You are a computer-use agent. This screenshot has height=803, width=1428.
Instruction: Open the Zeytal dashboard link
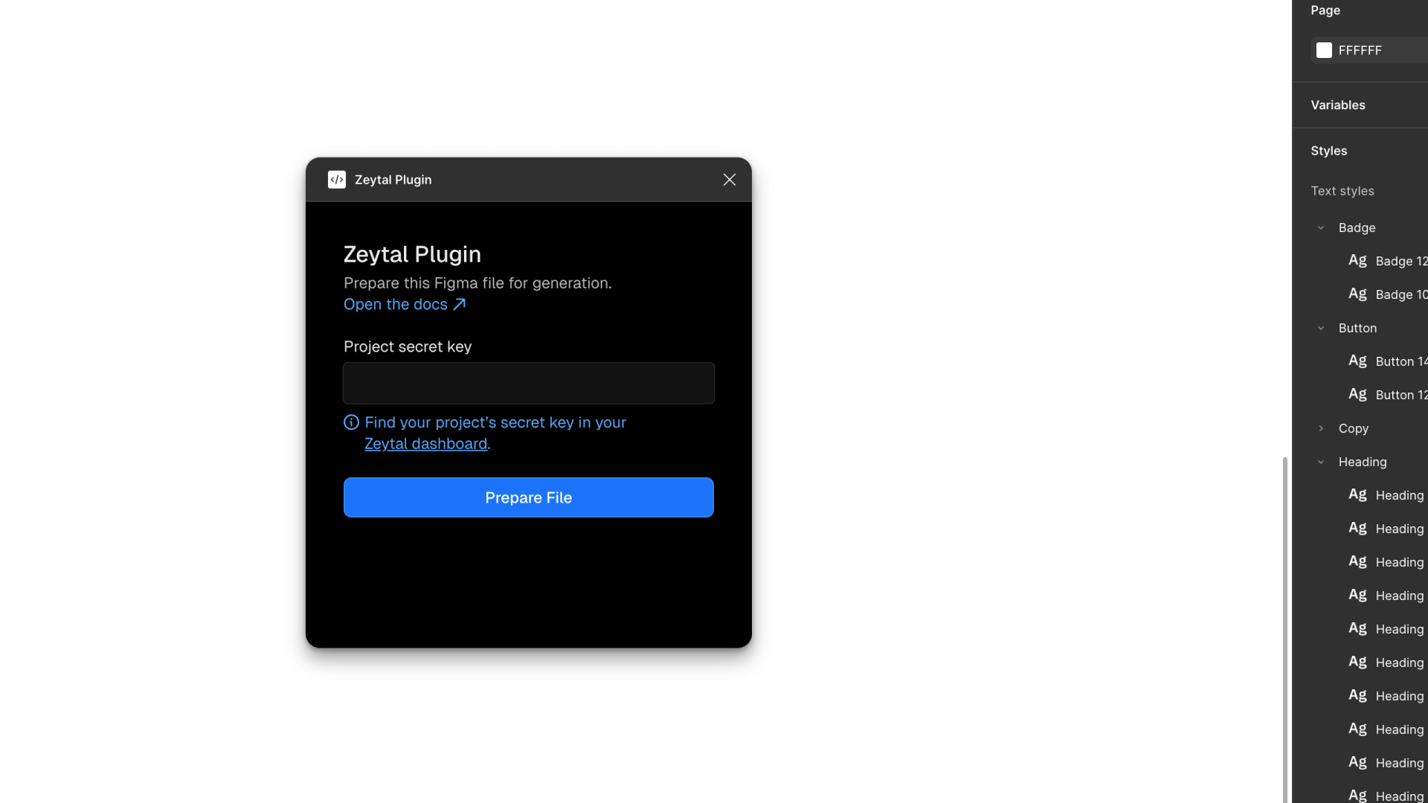[426, 444]
